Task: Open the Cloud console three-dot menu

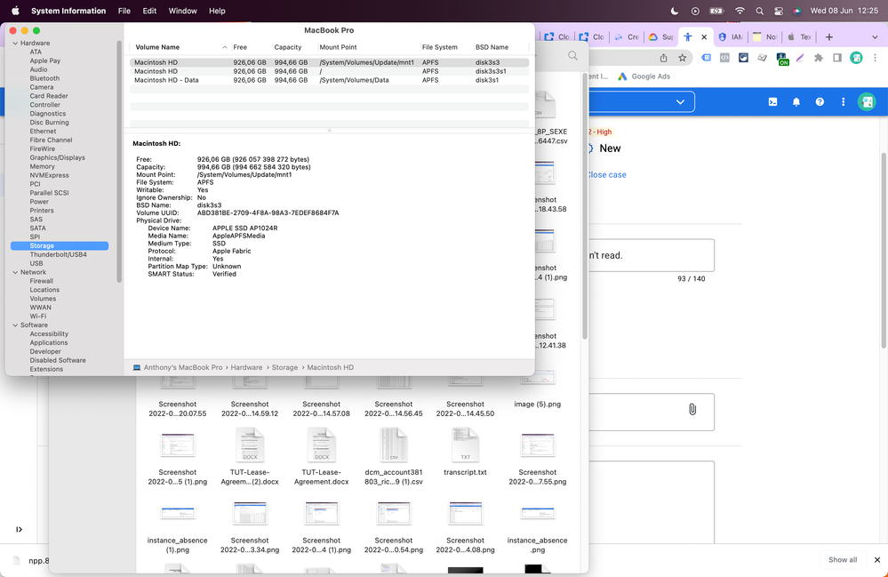Action: 843,102
